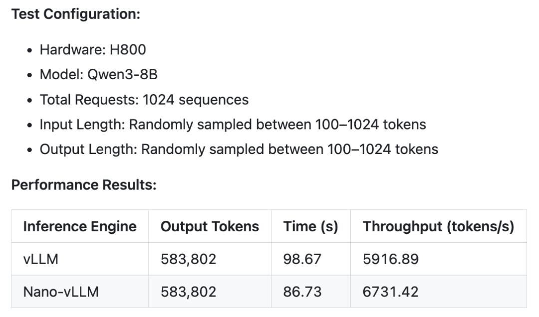539x317 pixels.
Task: Select the 5916.89 throughput value
Action: pyautogui.click(x=391, y=259)
